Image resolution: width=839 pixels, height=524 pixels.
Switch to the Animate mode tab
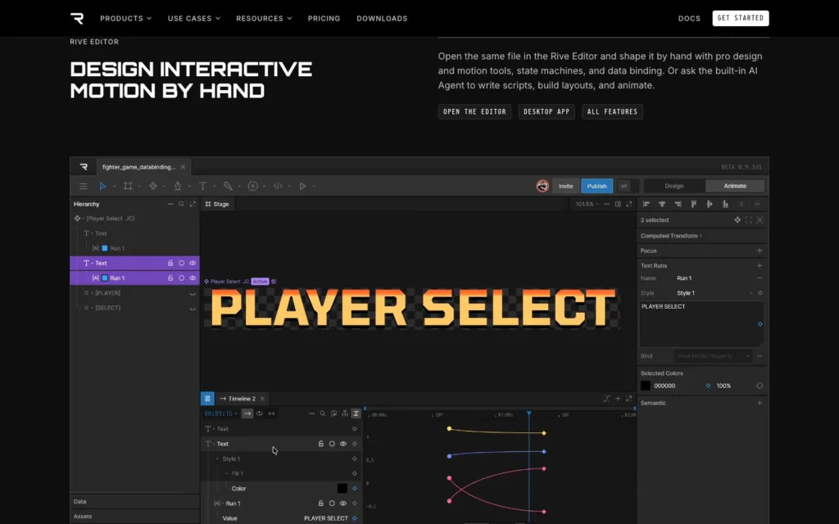pyautogui.click(x=735, y=186)
